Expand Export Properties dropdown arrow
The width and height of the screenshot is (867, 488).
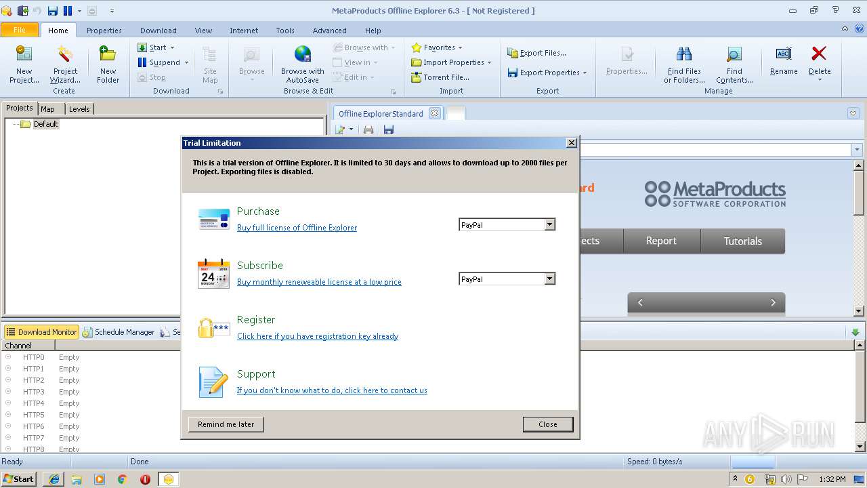(x=585, y=73)
